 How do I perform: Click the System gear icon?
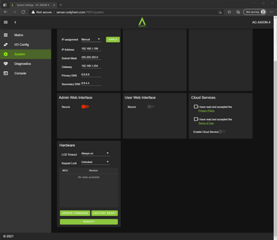[6, 54]
